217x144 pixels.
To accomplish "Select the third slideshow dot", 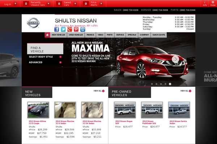I will coord(161,84).
